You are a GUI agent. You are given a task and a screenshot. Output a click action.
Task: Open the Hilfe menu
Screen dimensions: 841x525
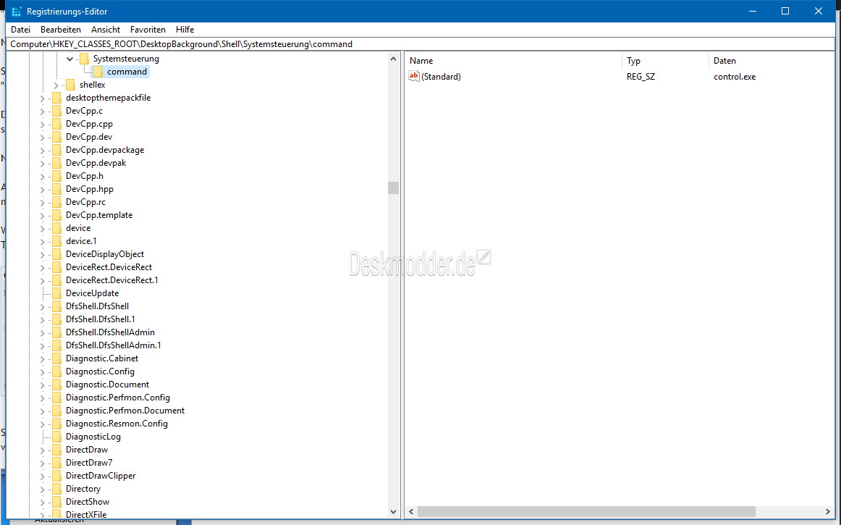(x=185, y=30)
